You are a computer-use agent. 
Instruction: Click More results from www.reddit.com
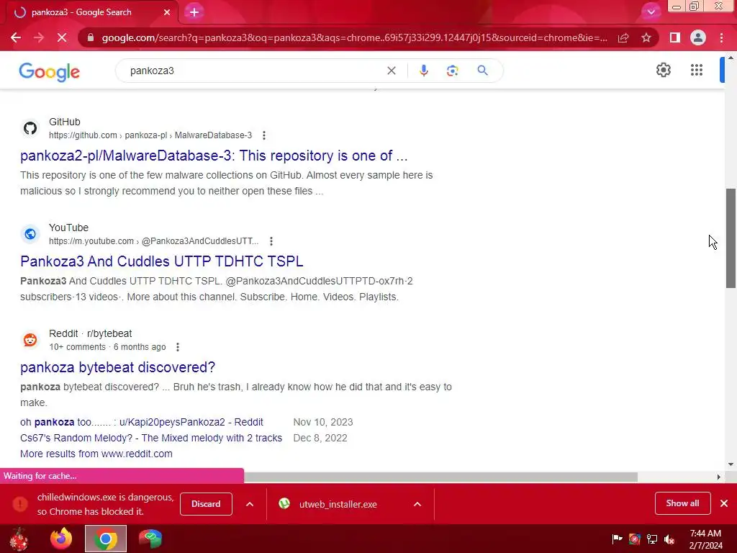[96, 454]
